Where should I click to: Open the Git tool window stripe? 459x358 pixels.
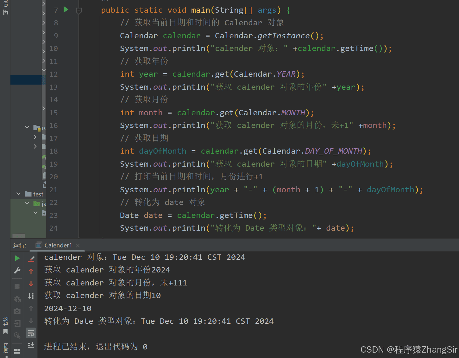tap(5, 8)
